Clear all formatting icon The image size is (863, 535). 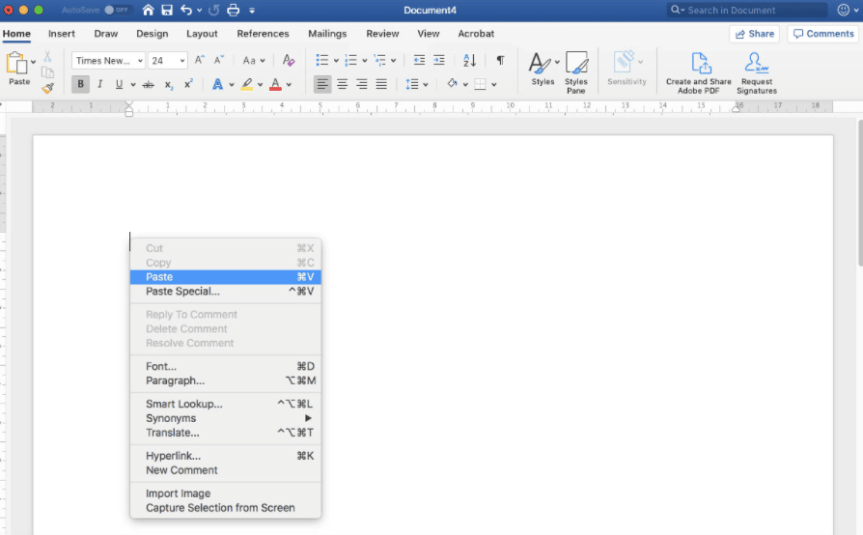[289, 60]
